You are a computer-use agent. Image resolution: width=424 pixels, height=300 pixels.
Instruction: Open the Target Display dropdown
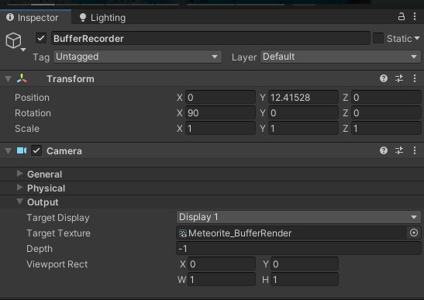[x=298, y=217]
